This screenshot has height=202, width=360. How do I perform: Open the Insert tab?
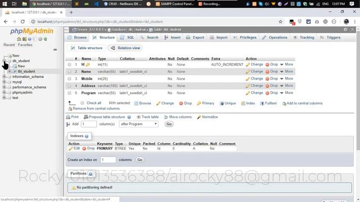click(x=172, y=38)
